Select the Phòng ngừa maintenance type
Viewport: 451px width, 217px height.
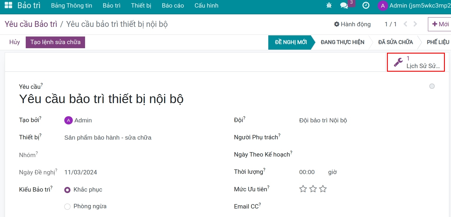(68, 207)
